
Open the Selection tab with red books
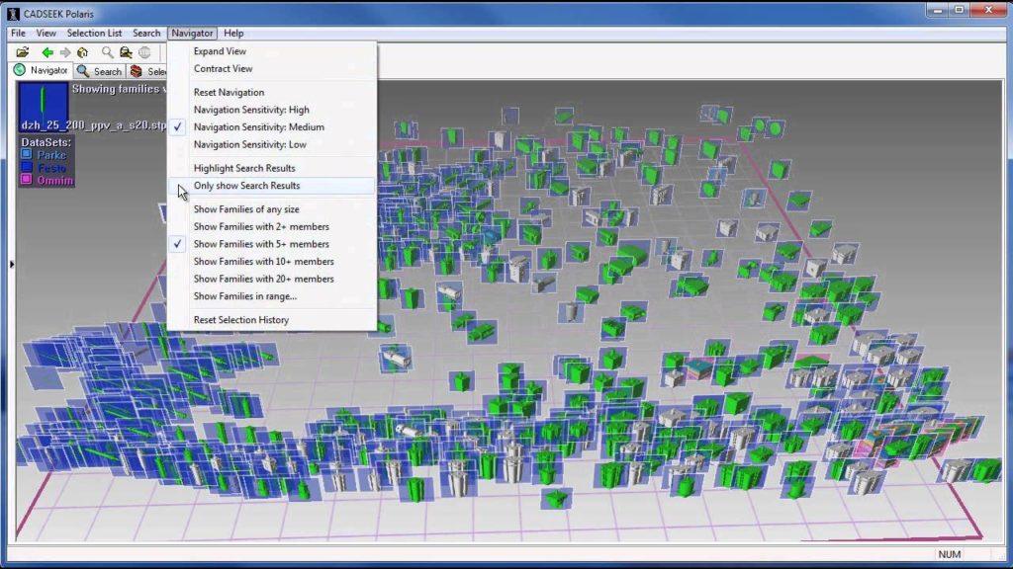[x=147, y=71]
